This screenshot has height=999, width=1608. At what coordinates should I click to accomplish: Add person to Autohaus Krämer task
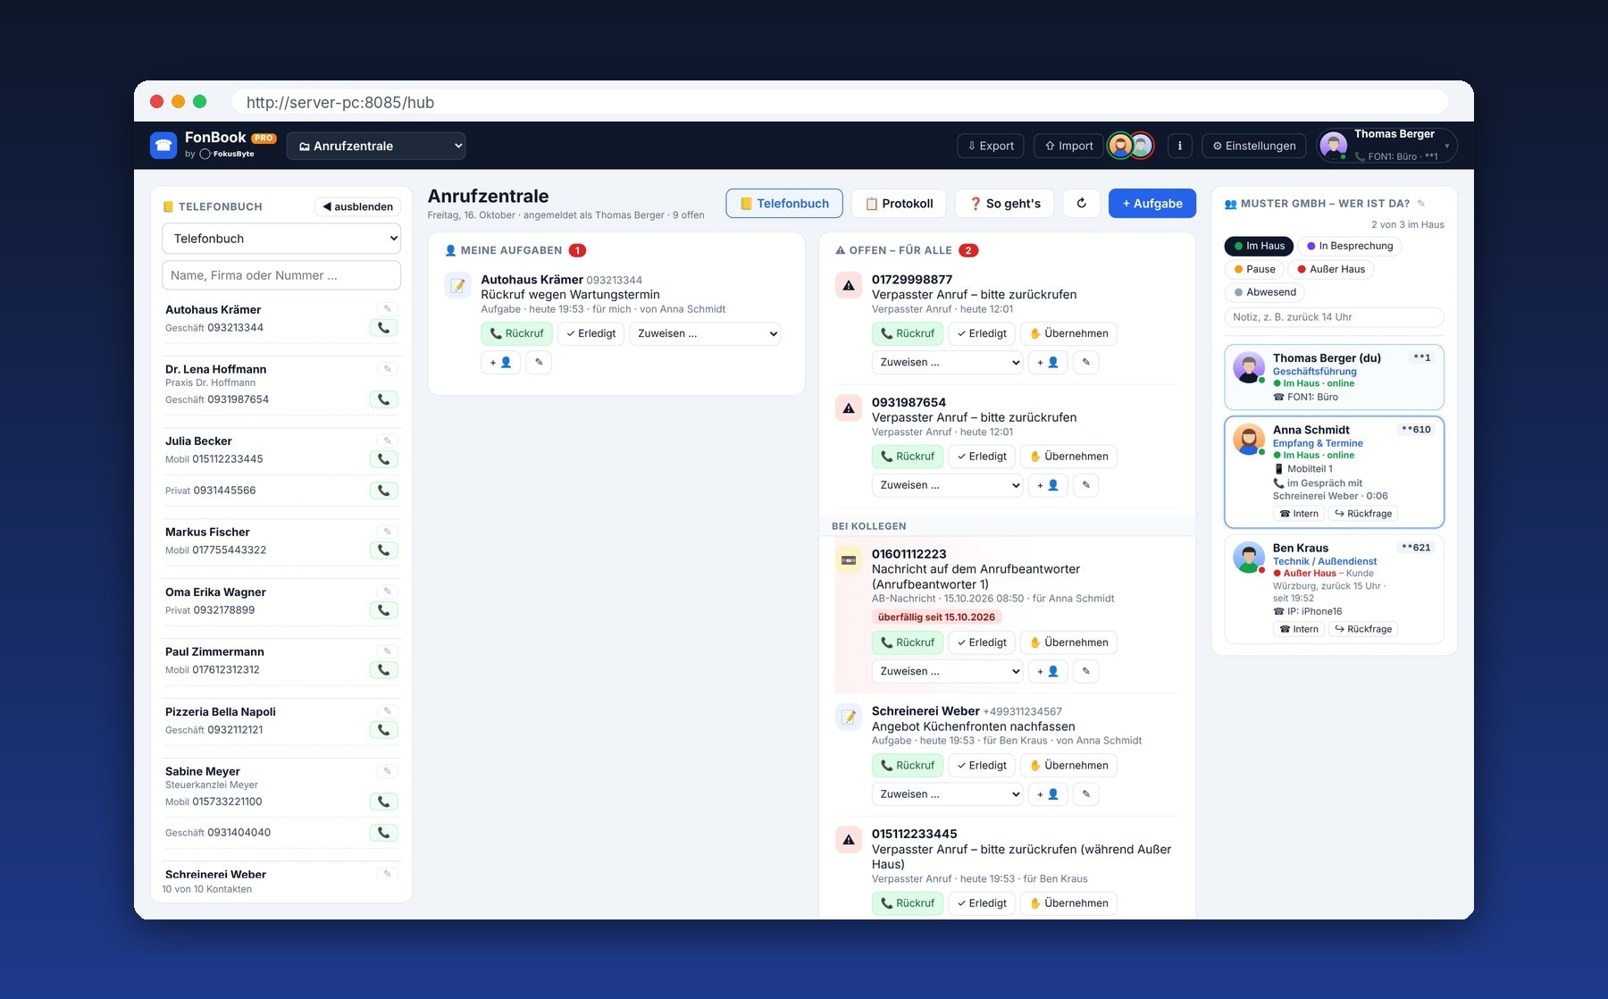click(500, 362)
